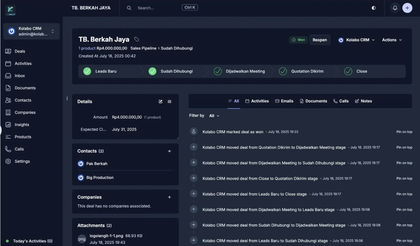
Task: Click the Reopen button
Action: [x=320, y=40]
